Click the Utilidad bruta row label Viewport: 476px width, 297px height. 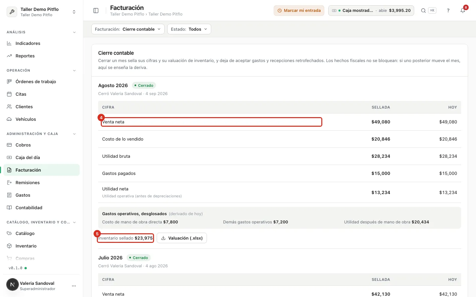[x=116, y=156]
